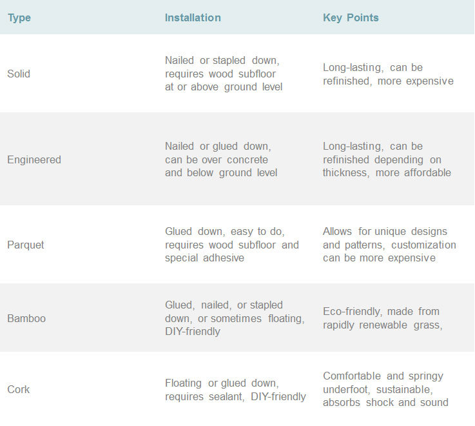Select the Solid type cell

tap(19, 74)
